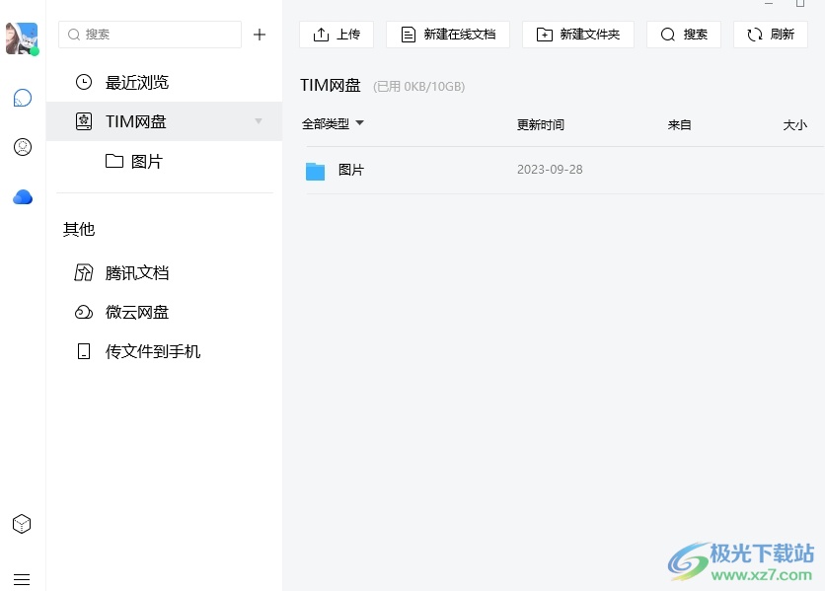Open 腾讯文档

coord(164,273)
